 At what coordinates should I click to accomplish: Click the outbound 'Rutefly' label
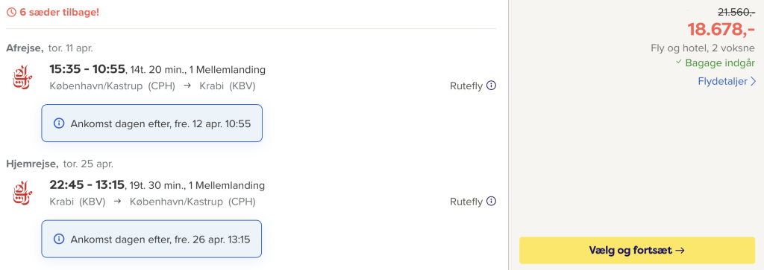pos(466,86)
